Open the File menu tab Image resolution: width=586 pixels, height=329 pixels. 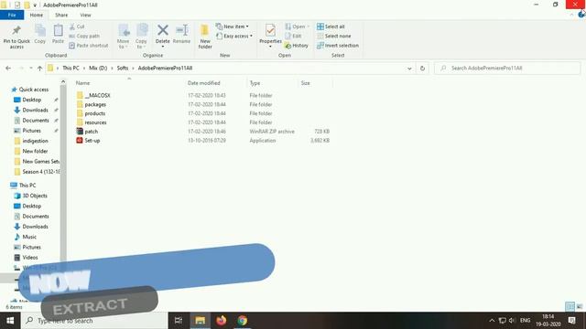pyautogui.click(x=12, y=15)
